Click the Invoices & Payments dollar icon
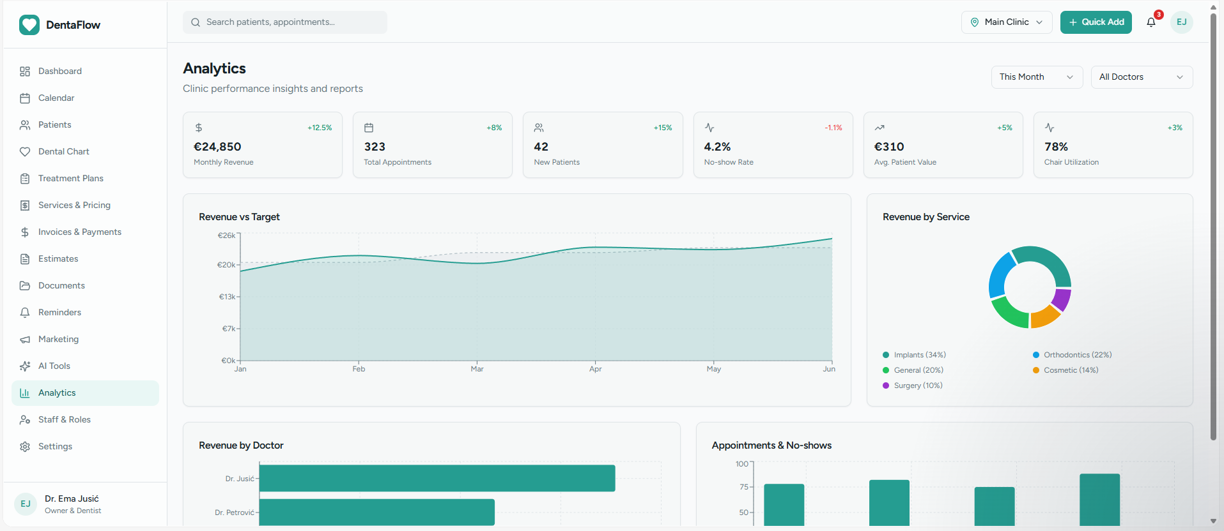 25,232
